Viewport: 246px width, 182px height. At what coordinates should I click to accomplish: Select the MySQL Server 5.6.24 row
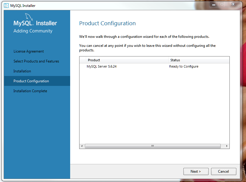154,66
